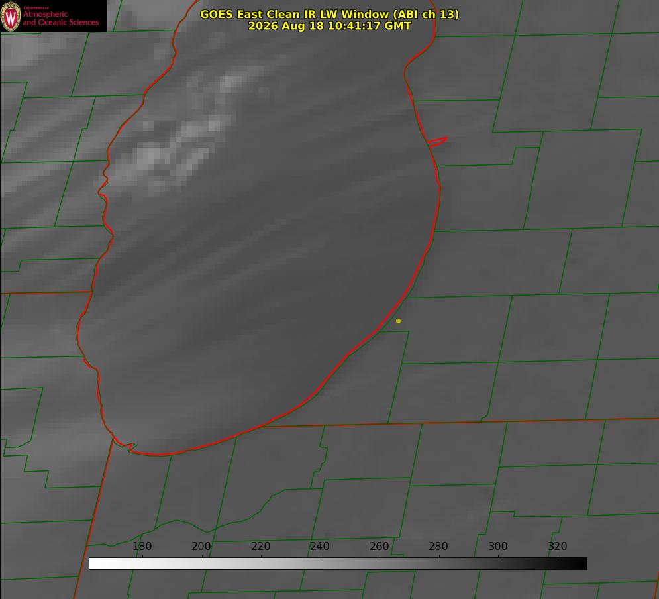The image size is (659, 599).
Task: Click the 240 tick label on the colorbar
Action: pyautogui.click(x=320, y=546)
